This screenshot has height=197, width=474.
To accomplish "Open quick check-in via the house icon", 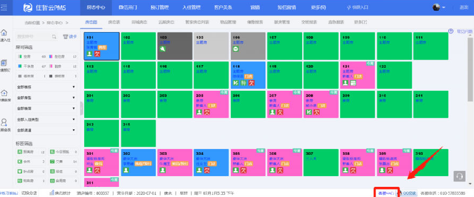I will pyautogui.click(x=4, y=33).
